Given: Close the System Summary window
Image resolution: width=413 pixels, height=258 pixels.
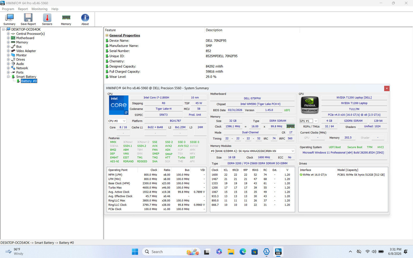Looking at the screenshot, I should (387, 88).
